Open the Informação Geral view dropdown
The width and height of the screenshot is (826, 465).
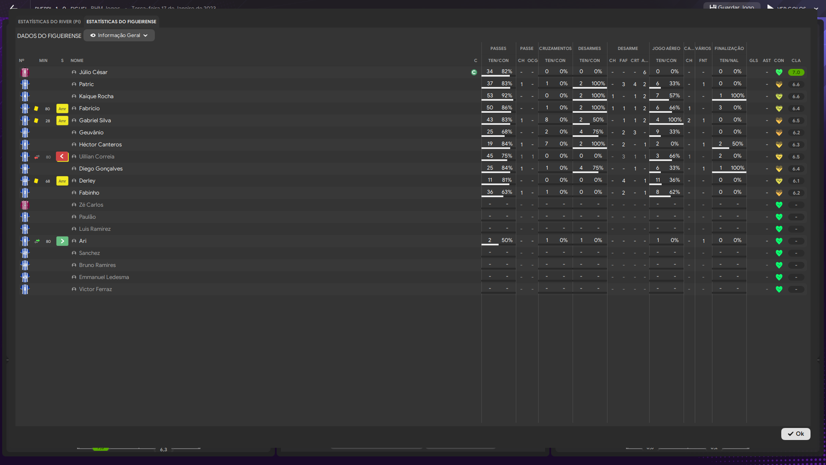tap(119, 35)
